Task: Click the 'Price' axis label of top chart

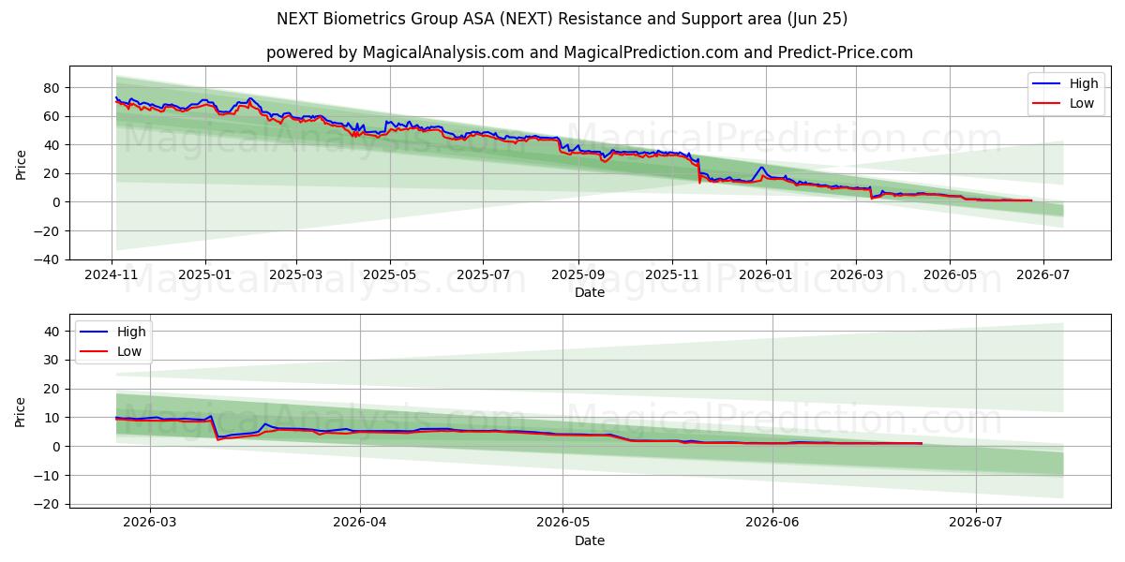Action: 22,163
